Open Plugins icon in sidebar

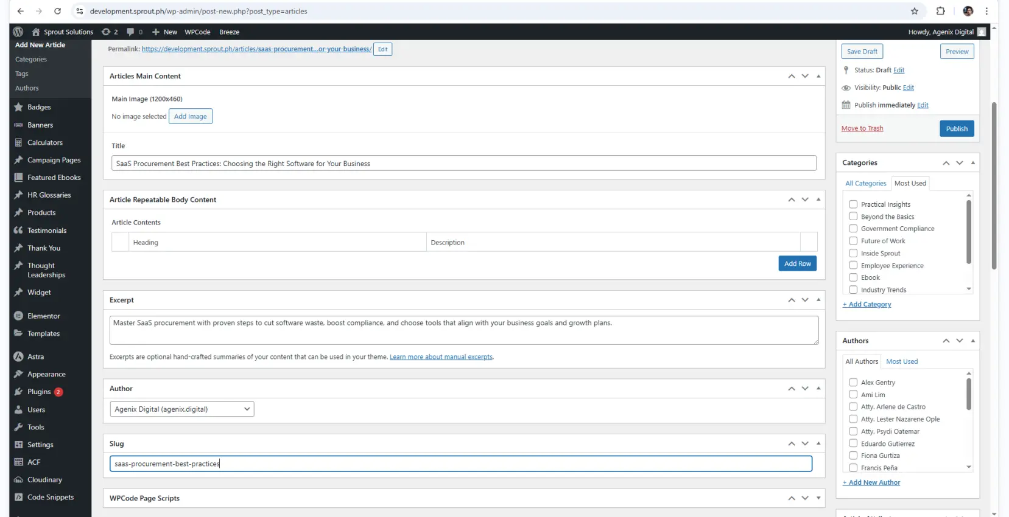coord(18,392)
